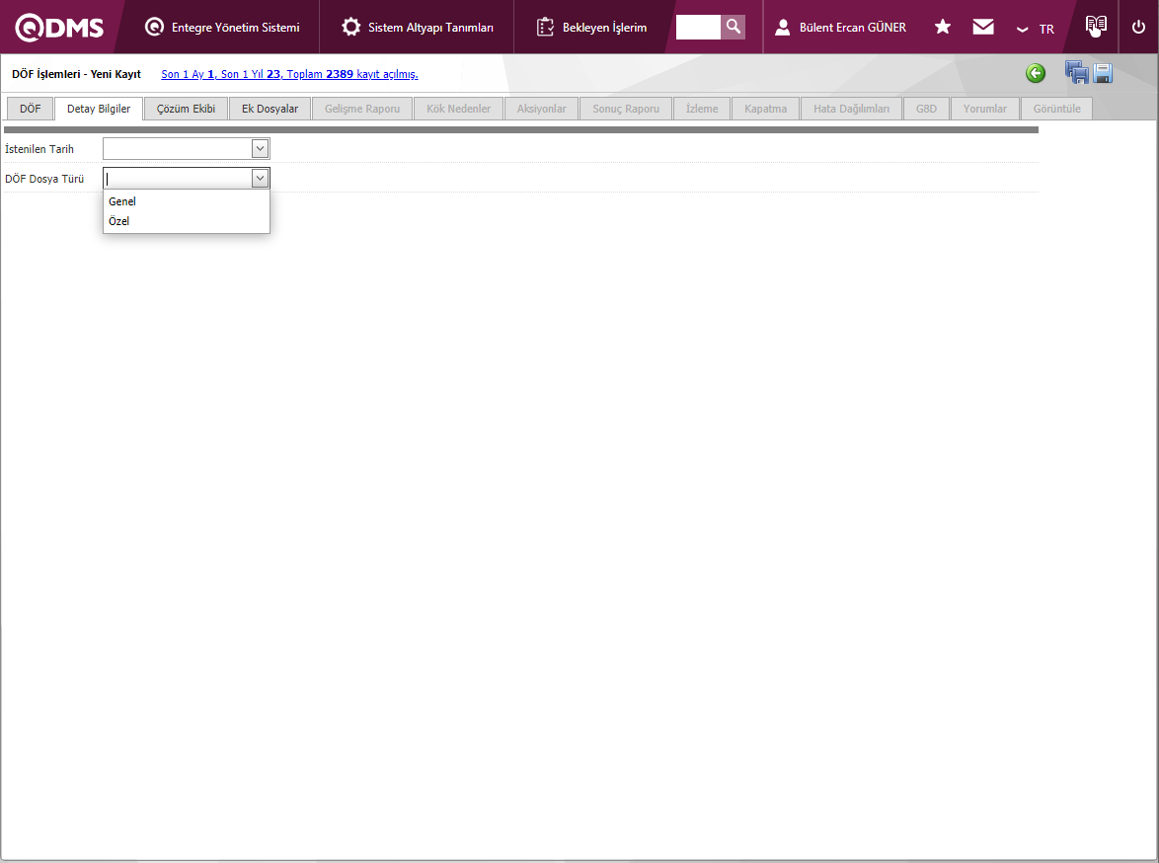The width and height of the screenshot is (1159, 863).
Task: Click the DÖF İşlemleri - Yeni Kayıt title
Action: tap(76, 74)
